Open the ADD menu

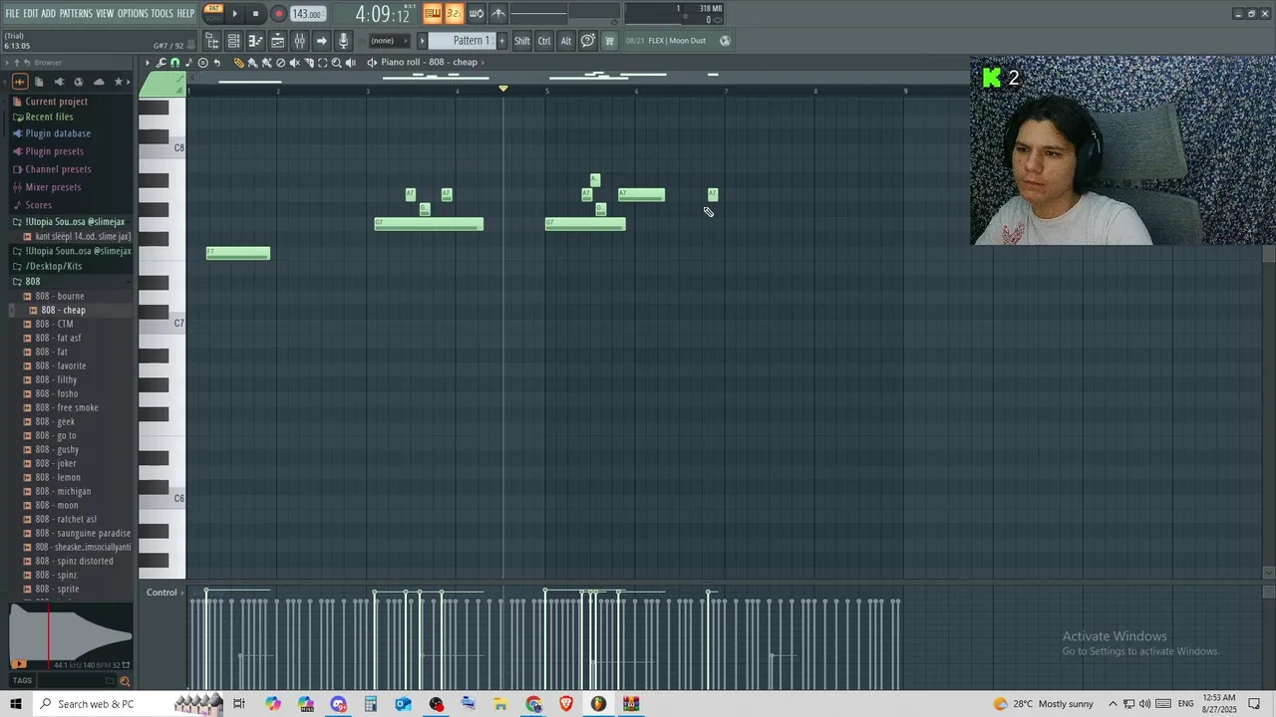[x=48, y=13]
